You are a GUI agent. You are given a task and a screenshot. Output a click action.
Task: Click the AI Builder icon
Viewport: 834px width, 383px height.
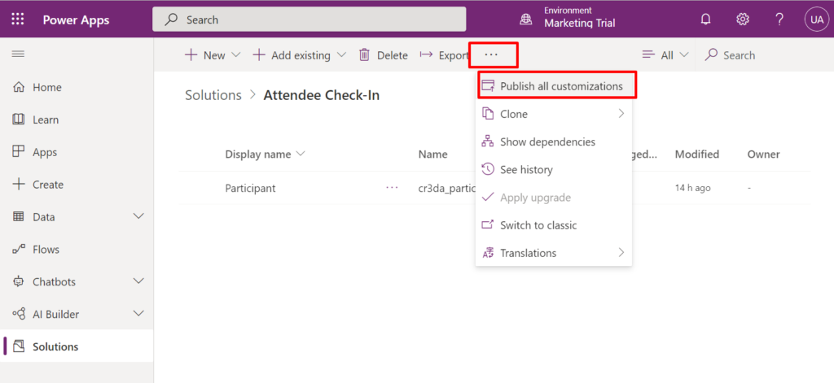point(18,314)
